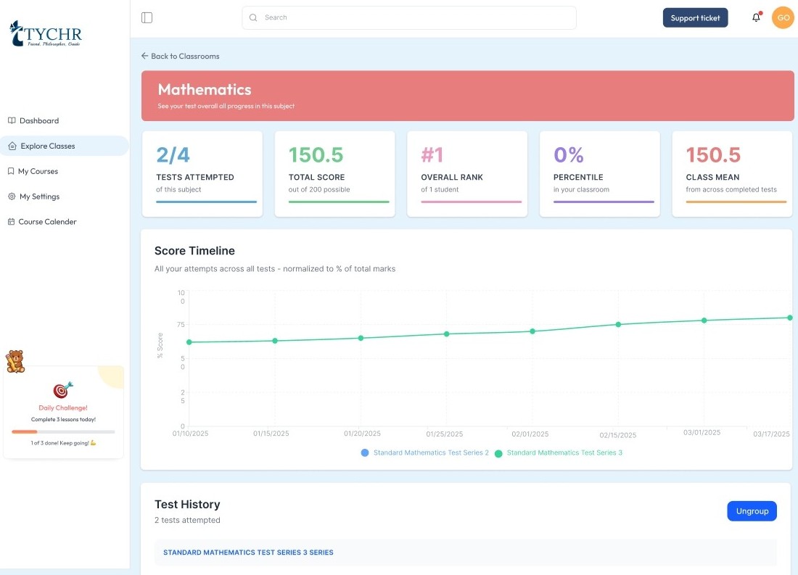Click the Course Calender calendar icon
798x575 pixels.
point(11,222)
